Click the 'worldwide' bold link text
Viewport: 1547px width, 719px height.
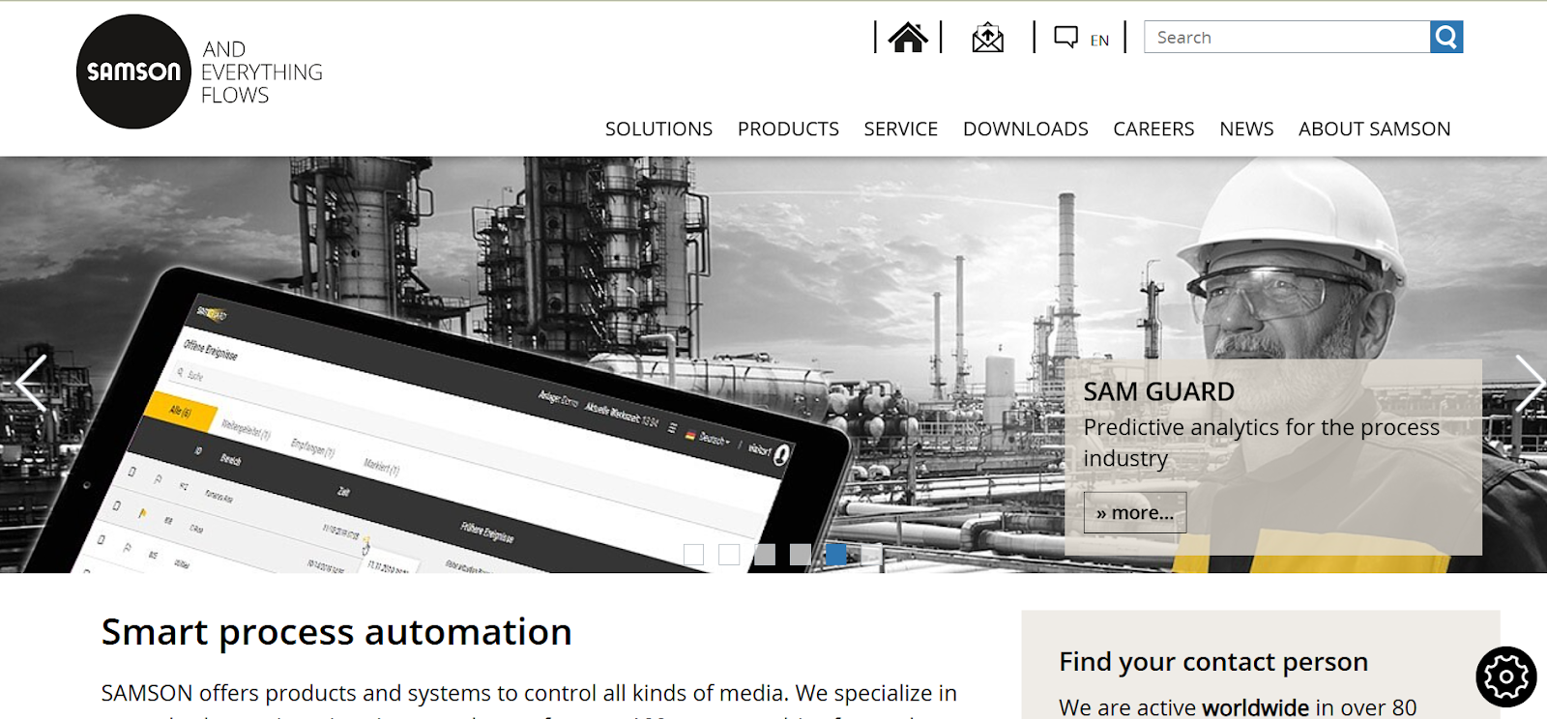[1255, 707]
